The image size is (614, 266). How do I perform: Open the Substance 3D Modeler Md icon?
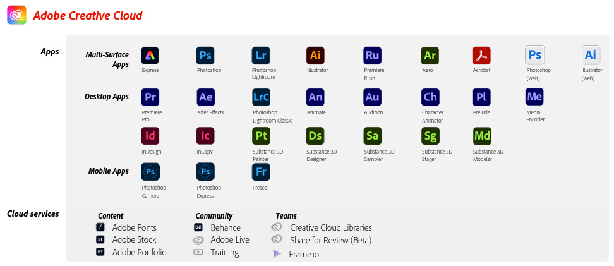coord(482,136)
